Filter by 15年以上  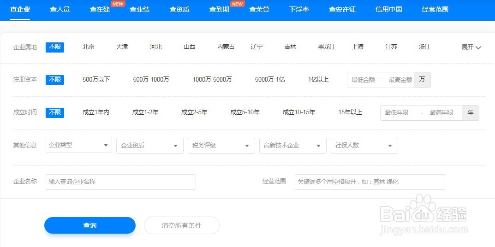[x=350, y=112]
